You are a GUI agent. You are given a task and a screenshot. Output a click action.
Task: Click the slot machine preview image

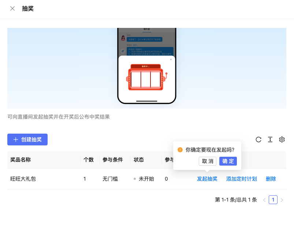click(x=146, y=77)
